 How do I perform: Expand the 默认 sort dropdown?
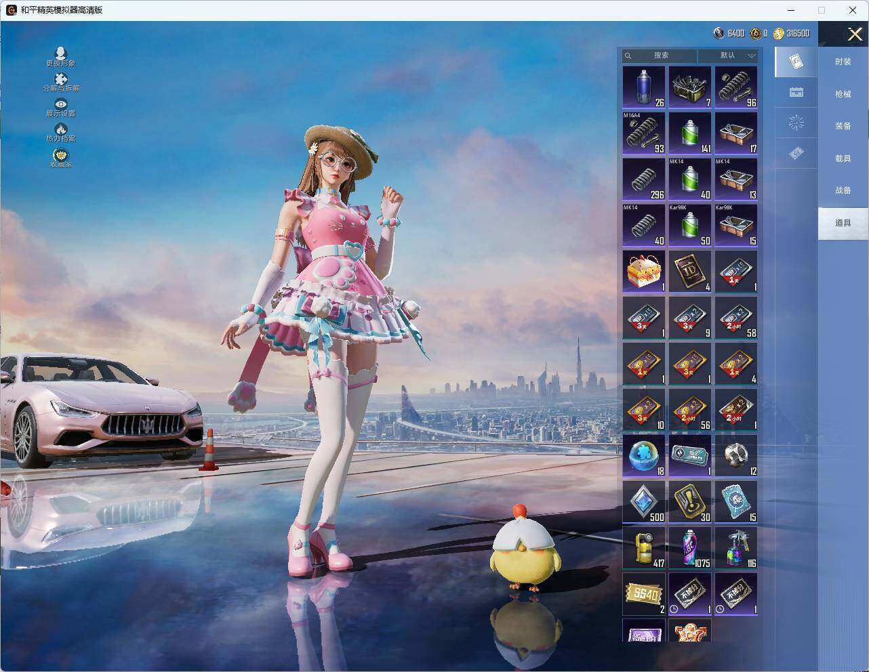728,56
